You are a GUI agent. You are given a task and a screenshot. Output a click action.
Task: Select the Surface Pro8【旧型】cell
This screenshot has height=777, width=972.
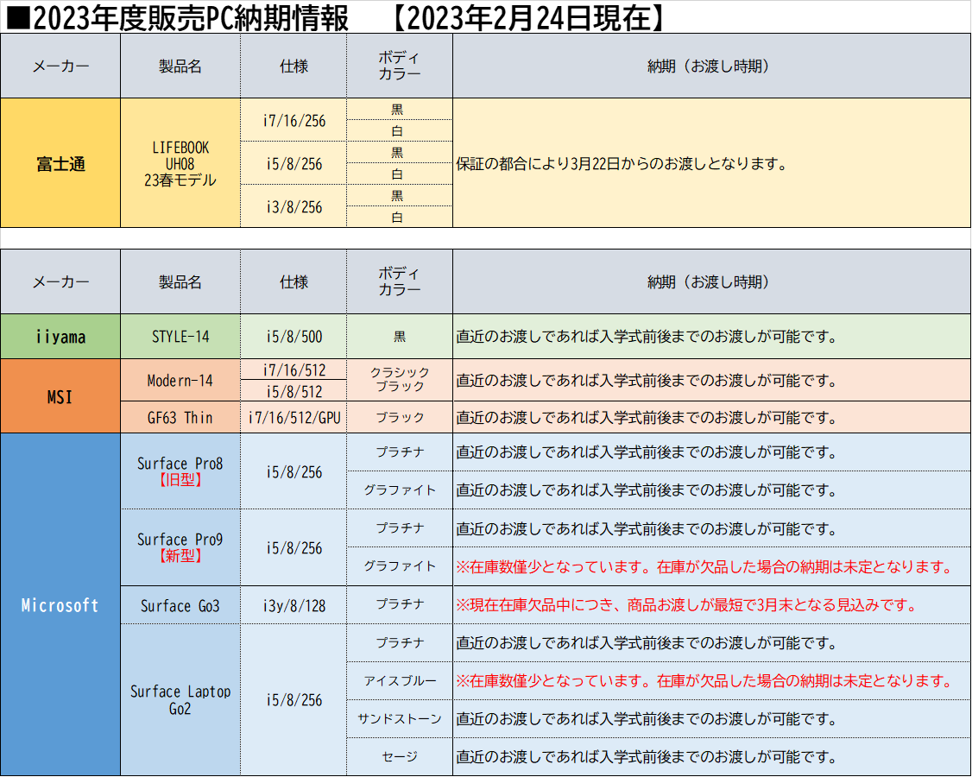tap(180, 471)
